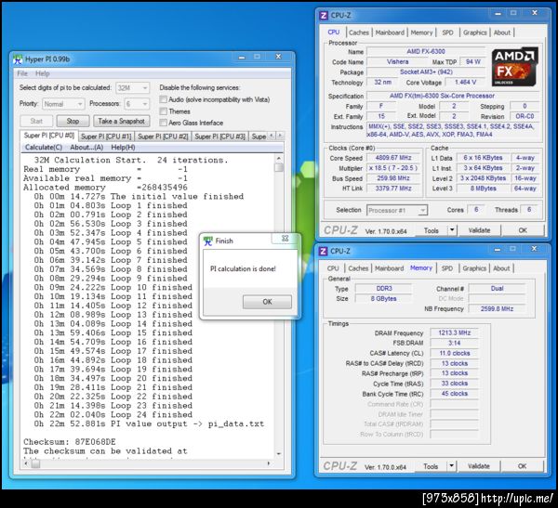Open the Help menu in Hyper PI
This screenshot has width=558, height=508.
pyautogui.click(x=43, y=73)
